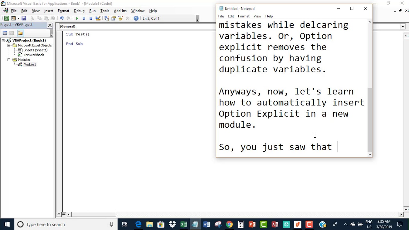Click the blue Help question mark icon

point(136,19)
